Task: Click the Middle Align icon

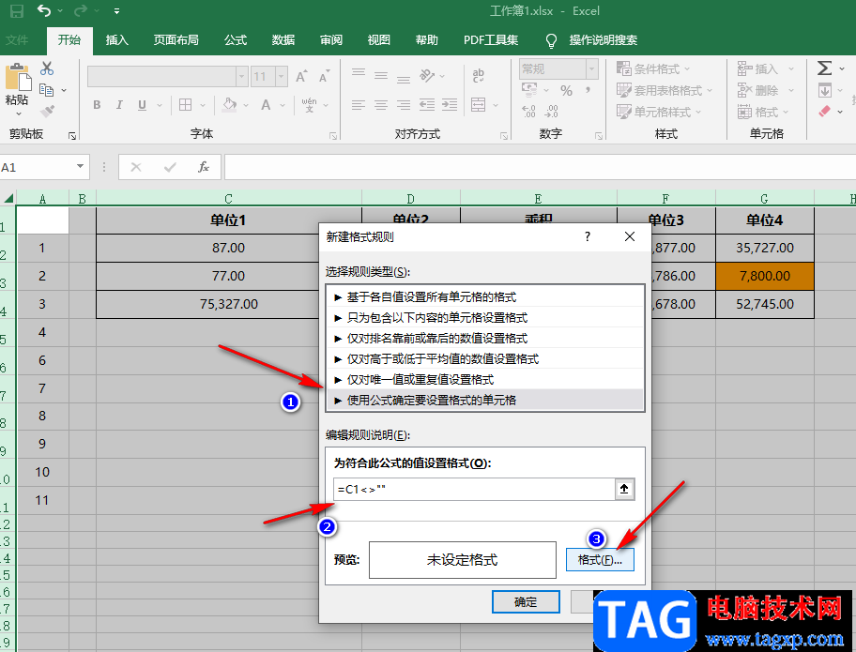Action: point(381,76)
